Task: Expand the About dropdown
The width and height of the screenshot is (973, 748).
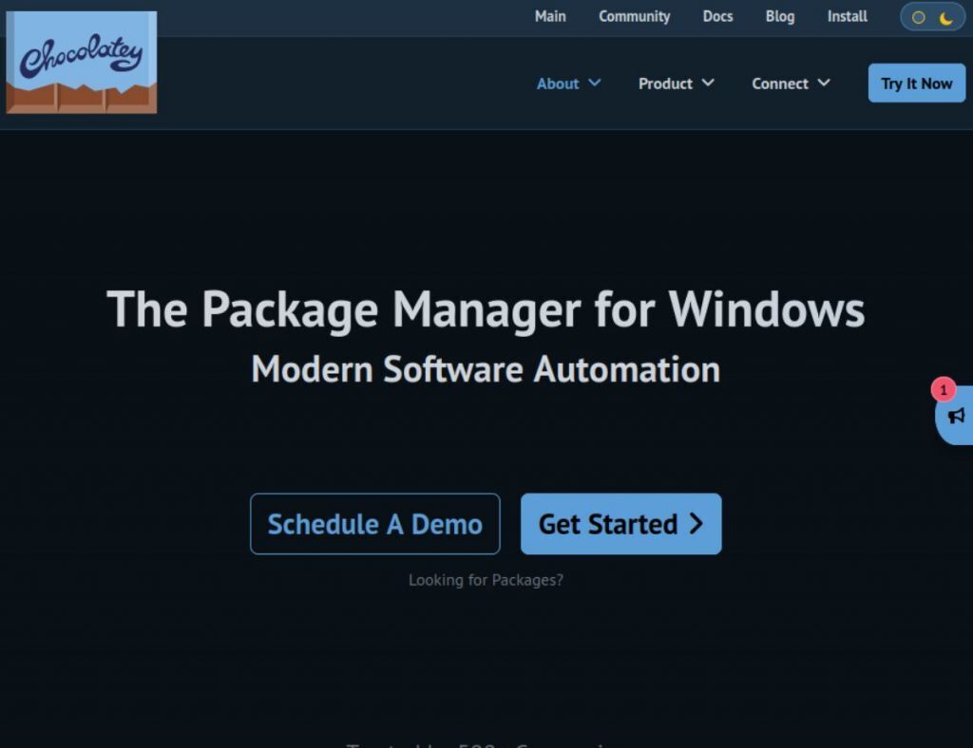Action: 567,84
